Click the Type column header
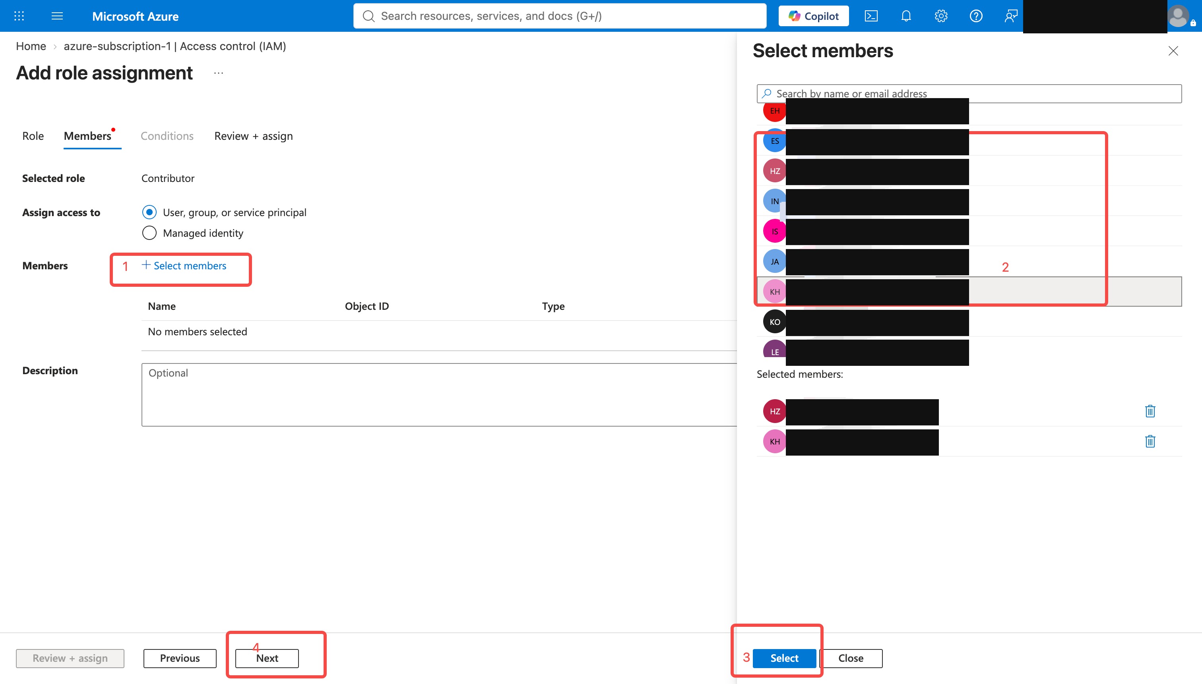This screenshot has height=684, width=1202. pos(553,306)
